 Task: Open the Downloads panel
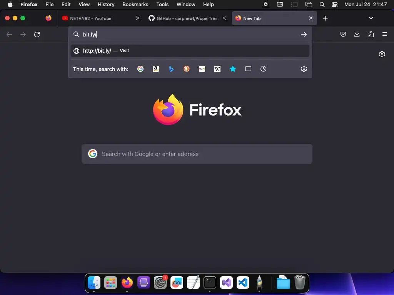(357, 34)
